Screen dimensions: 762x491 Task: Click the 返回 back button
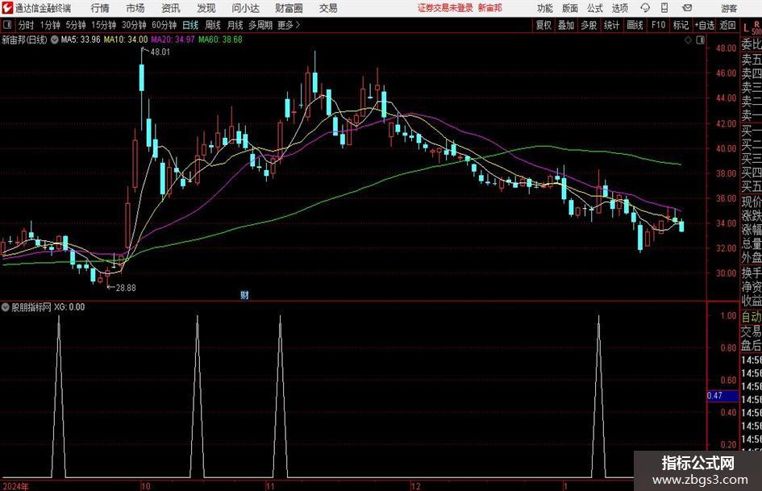[x=727, y=25]
